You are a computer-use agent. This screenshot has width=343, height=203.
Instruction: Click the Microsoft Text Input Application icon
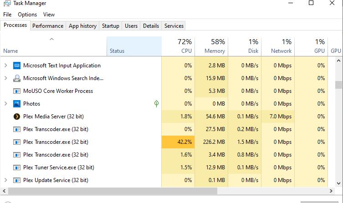[x=17, y=66]
